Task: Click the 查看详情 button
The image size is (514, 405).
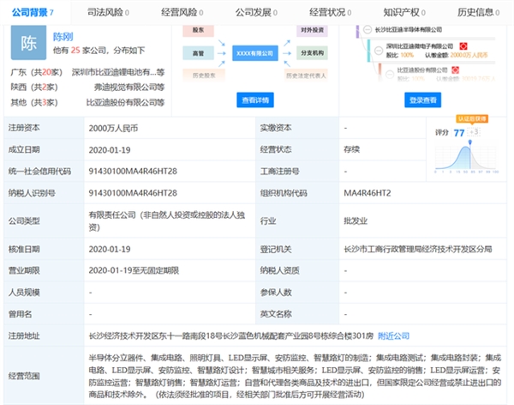Action: point(256,100)
